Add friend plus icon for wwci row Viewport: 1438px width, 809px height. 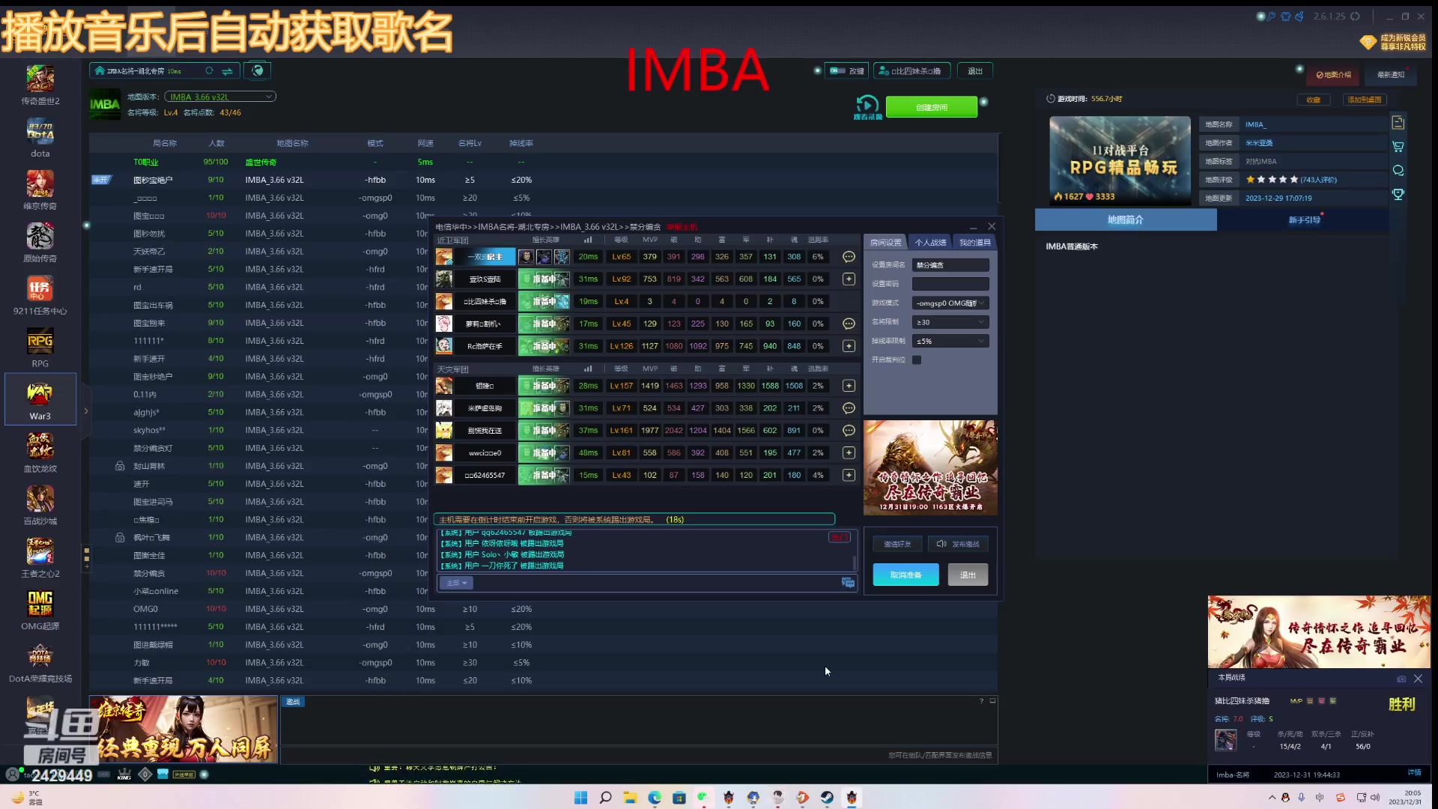coord(849,452)
